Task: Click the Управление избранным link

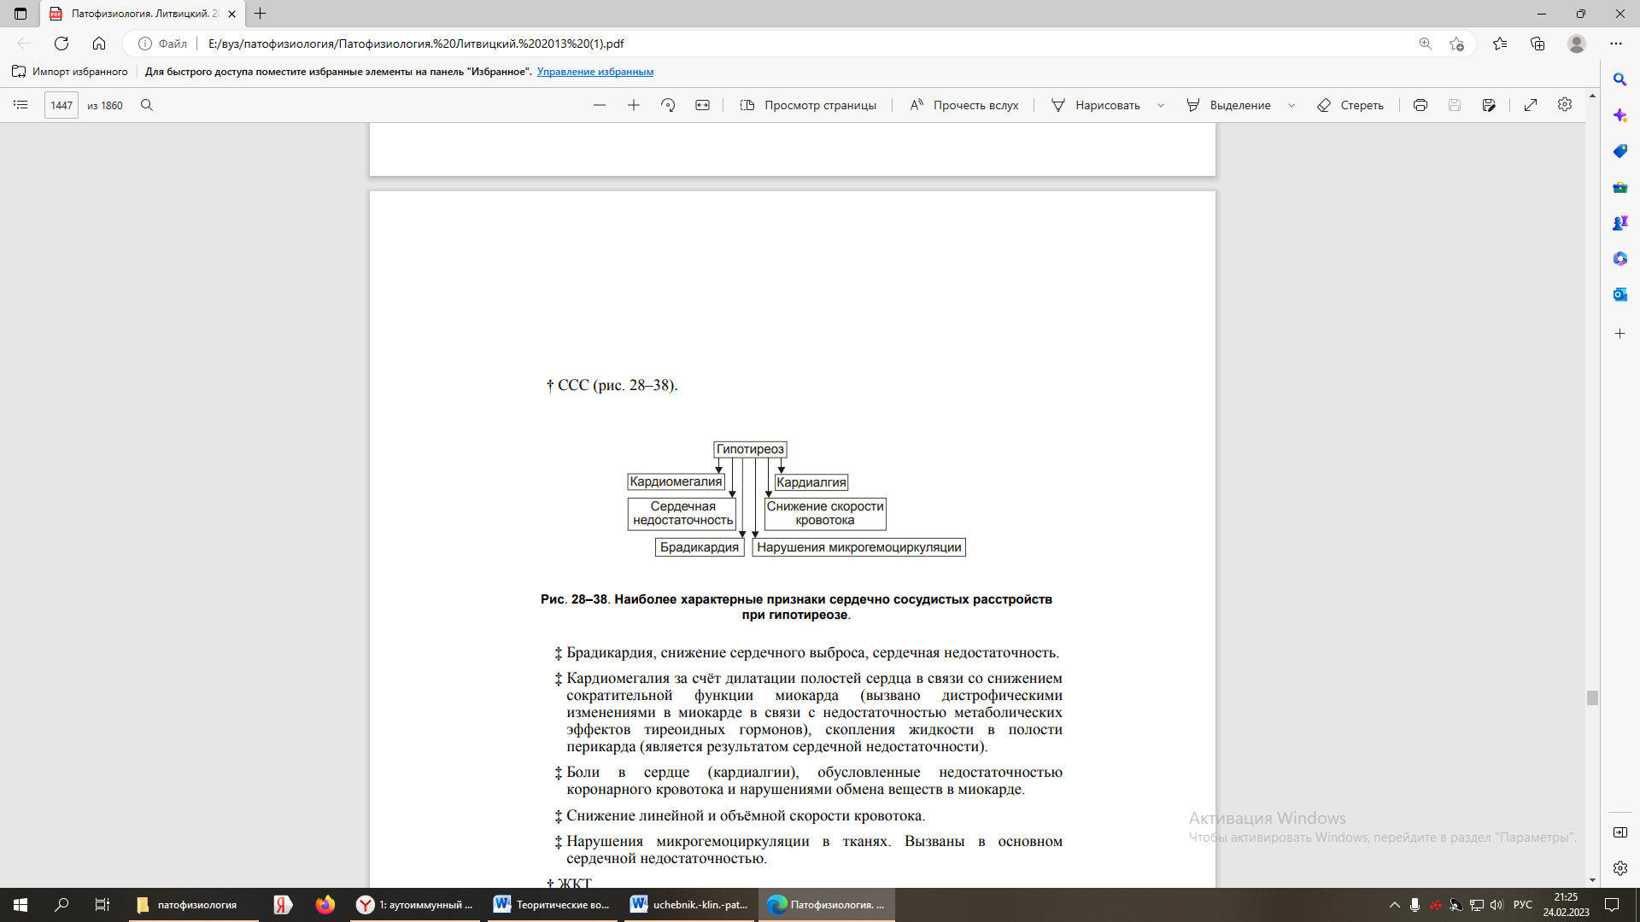Action: (x=595, y=72)
